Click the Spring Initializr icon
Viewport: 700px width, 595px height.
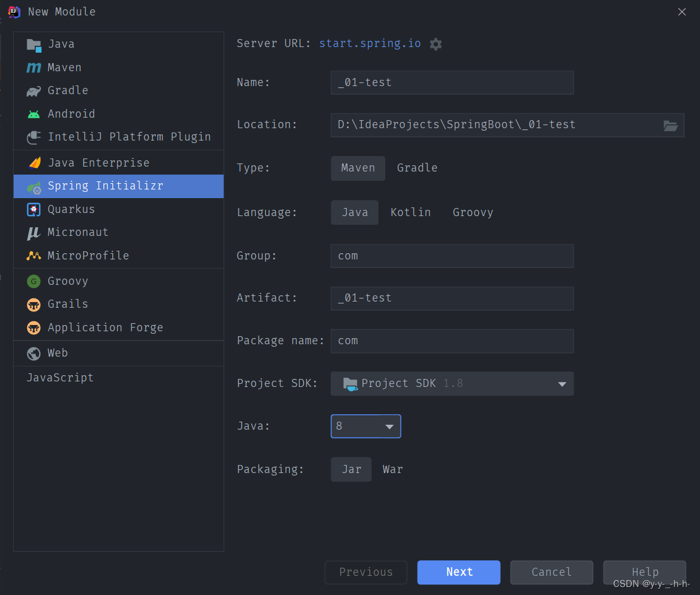(x=34, y=188)
